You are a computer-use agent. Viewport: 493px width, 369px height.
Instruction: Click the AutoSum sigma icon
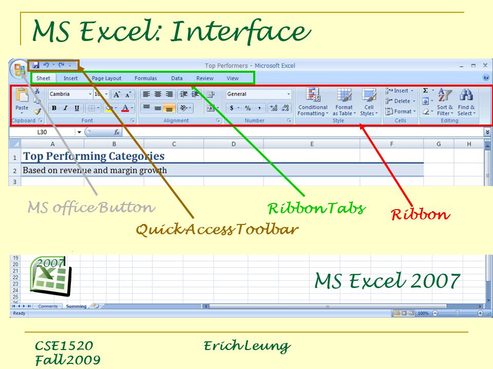[426, 90]
